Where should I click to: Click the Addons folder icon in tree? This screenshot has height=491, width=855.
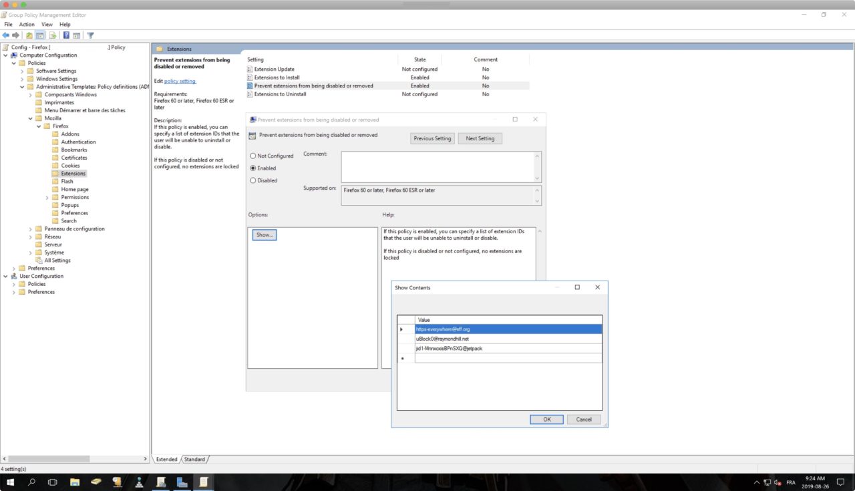56,134
